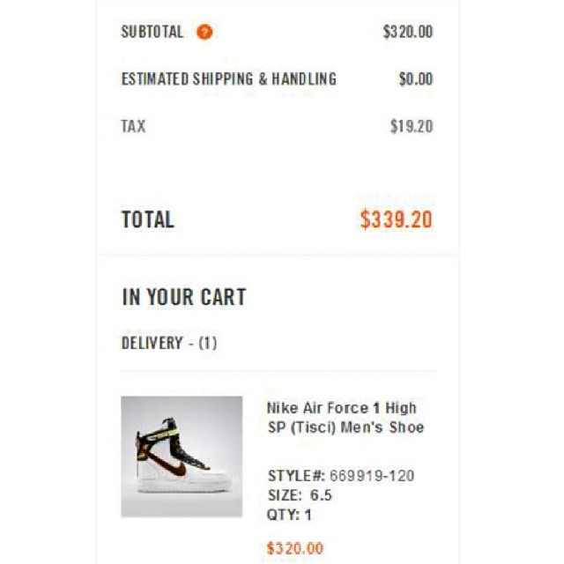The height and width of the screenshot is (564, 564).
Task: Click the STYLE# 669919-120 text
Action: point(340,476)
